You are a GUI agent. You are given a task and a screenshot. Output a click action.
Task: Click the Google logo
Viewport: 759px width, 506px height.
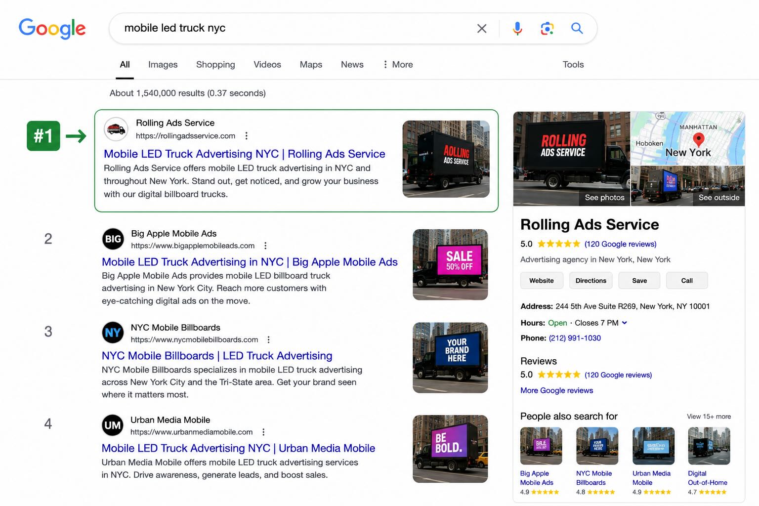tap(52, 29)
